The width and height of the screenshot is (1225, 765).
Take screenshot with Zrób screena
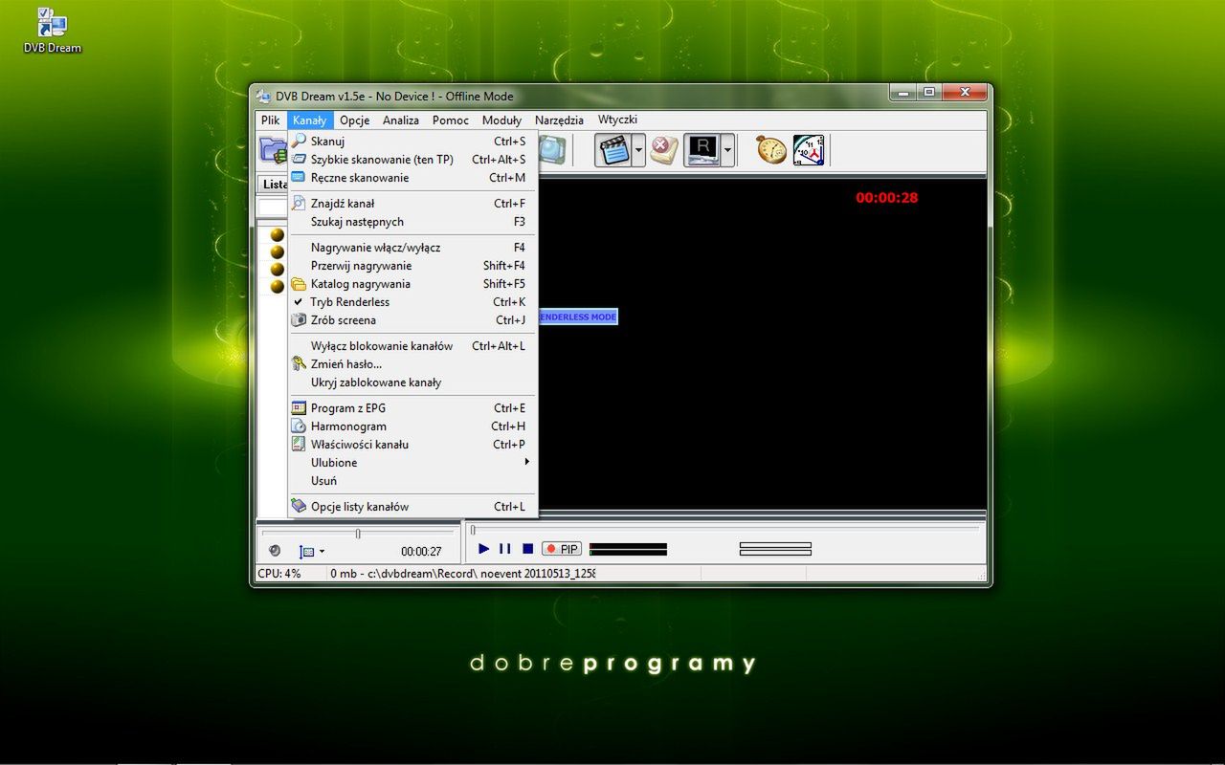pyautogui.click(x=412, y=320)
